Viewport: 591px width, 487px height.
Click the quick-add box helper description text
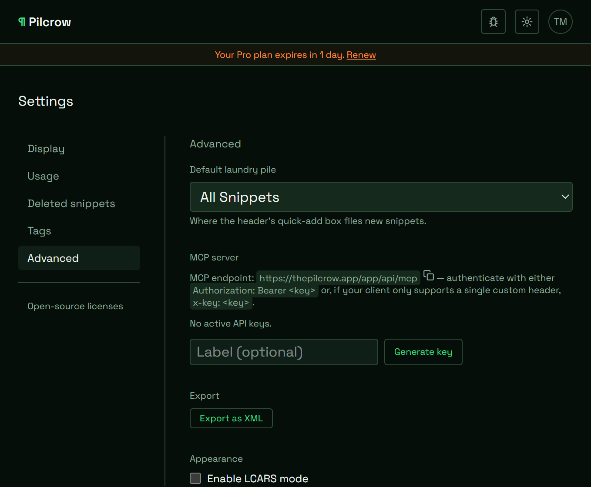coord(308,221)
